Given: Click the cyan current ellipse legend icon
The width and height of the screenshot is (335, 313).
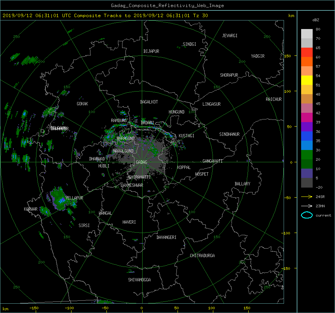Looking at the screenshot, I should pyautogui.click(x=307, y=215).
